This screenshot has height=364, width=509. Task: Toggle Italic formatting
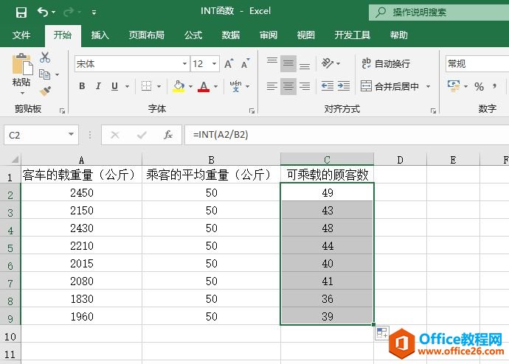point(98,86)
